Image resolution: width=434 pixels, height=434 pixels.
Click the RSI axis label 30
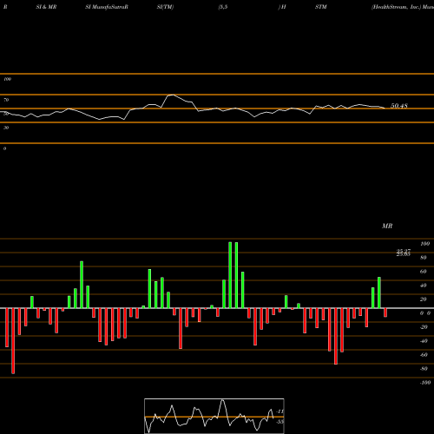pos(6,128)
